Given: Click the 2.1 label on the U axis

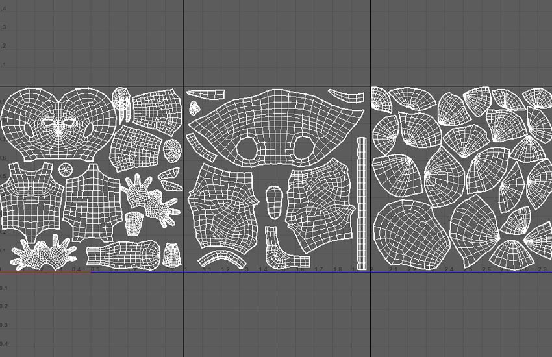Looking at the screenshot, I should (x=393, y=269).
